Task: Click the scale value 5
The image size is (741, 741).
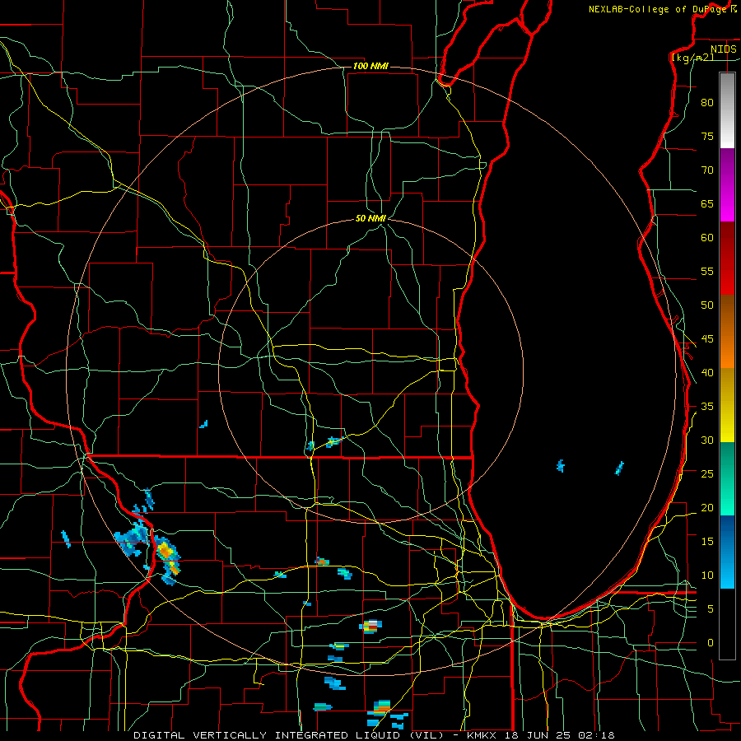Action: coord(710,608)
